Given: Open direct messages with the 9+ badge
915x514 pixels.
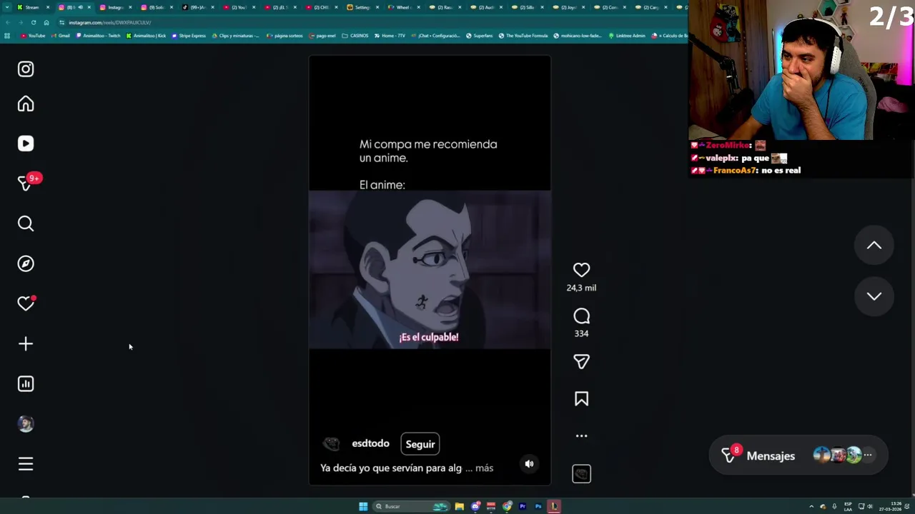Looking at the screenshot, I should pyautogui.click(x=26, y=183).
